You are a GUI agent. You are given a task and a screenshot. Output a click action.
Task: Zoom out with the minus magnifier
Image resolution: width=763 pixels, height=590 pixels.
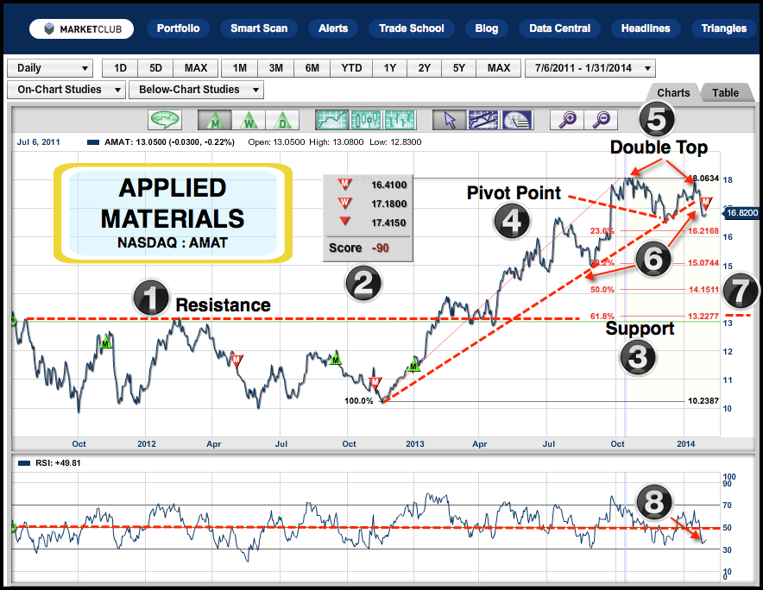point(601,120)
